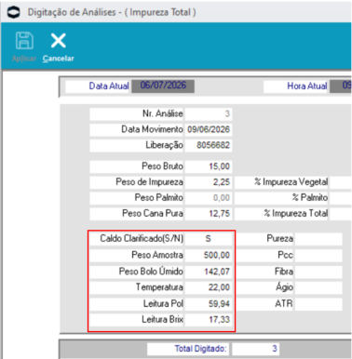Click the window title Digitação de Análises
The image size is (352, 359).
[x=112, y=12]
